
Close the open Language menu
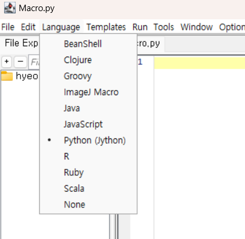(61, 27)
